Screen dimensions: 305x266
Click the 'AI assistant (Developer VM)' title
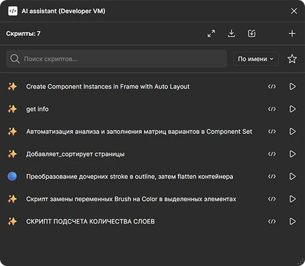point(64,11)
